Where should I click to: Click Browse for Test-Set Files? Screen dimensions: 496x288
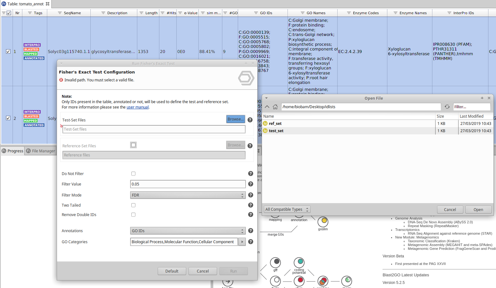click(236, 119)
